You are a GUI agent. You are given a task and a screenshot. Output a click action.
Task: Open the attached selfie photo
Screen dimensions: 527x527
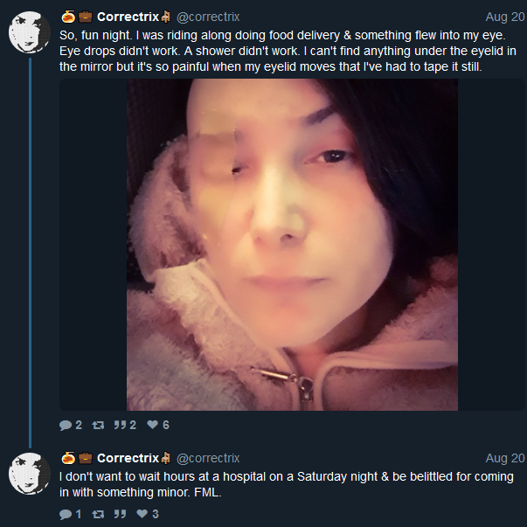point(292,245)
